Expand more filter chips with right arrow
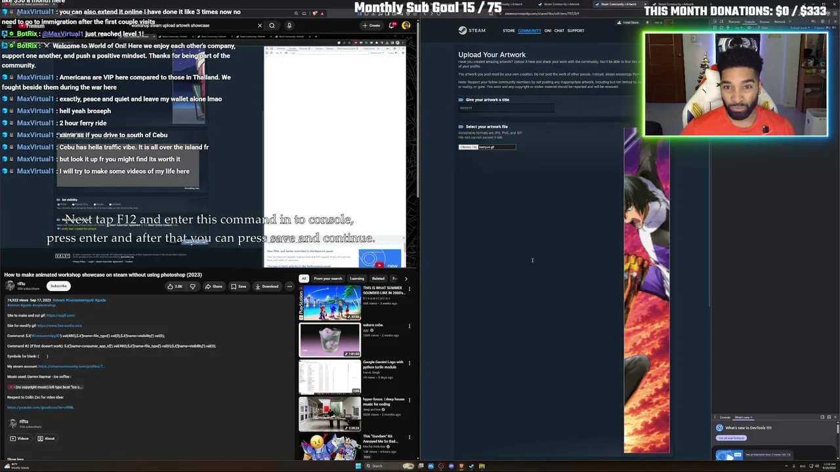Image resolution: width=840 pixels, height=472 pixels. pyautogui.click(x=406, y=279)
